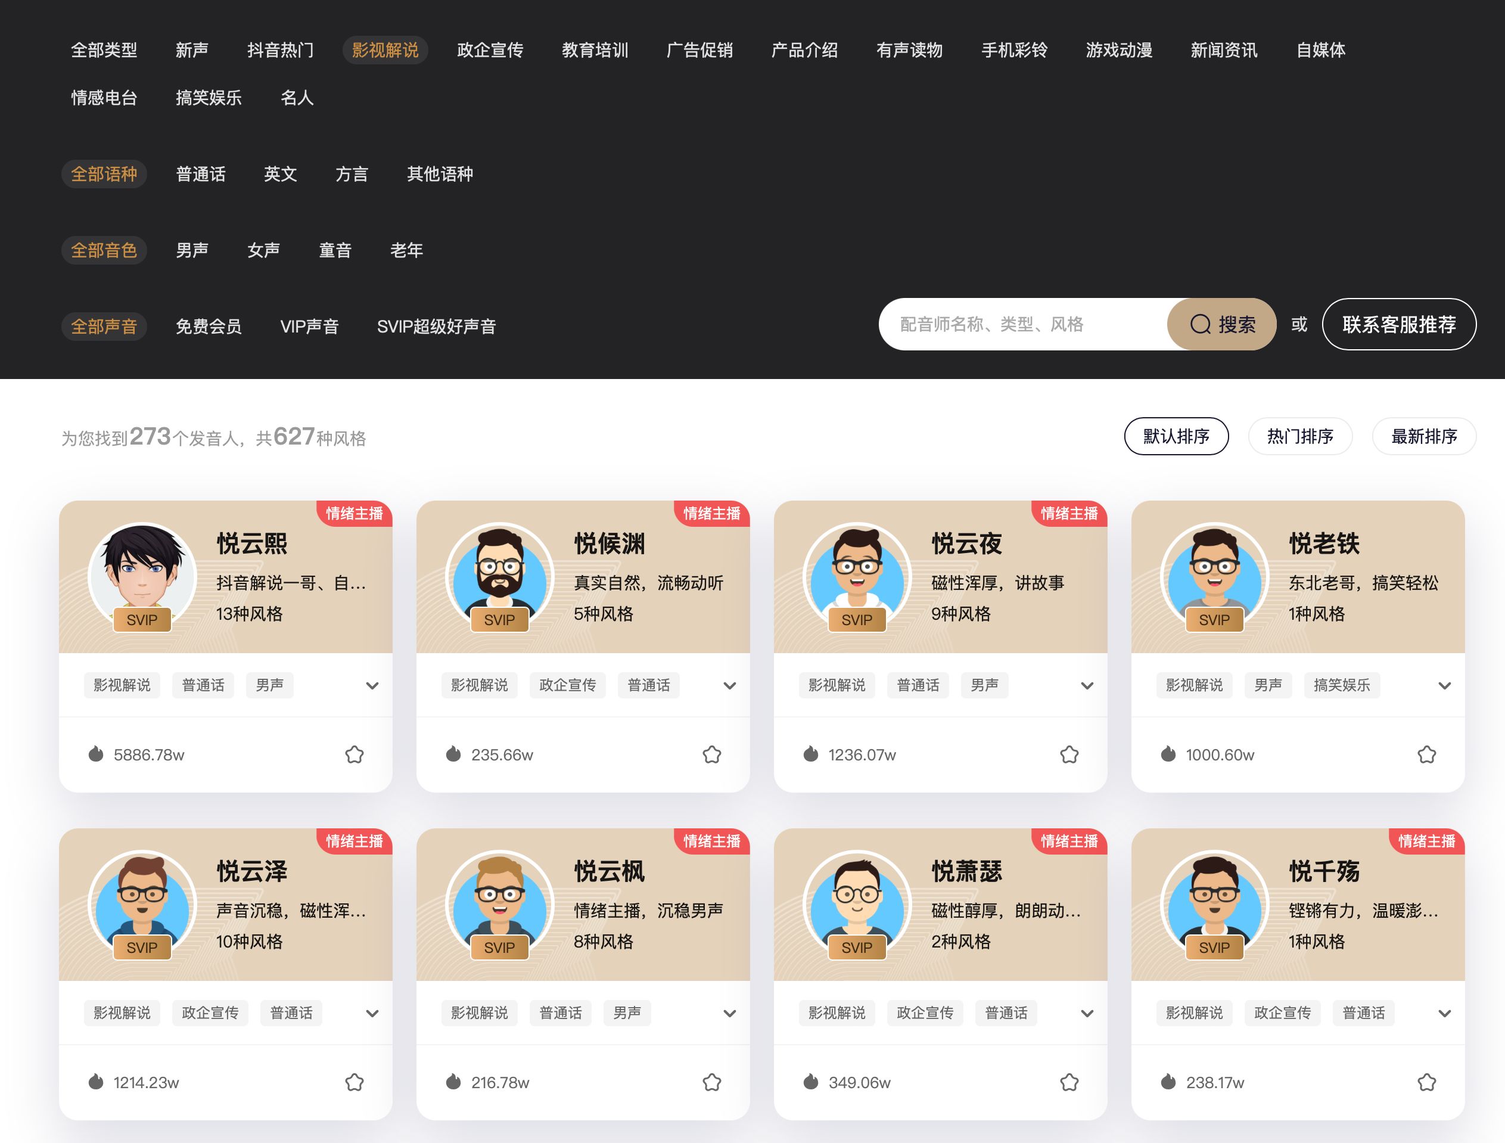Choose 普通话 language filter
Screen dimensions: 1505x1143
point(201,174)
